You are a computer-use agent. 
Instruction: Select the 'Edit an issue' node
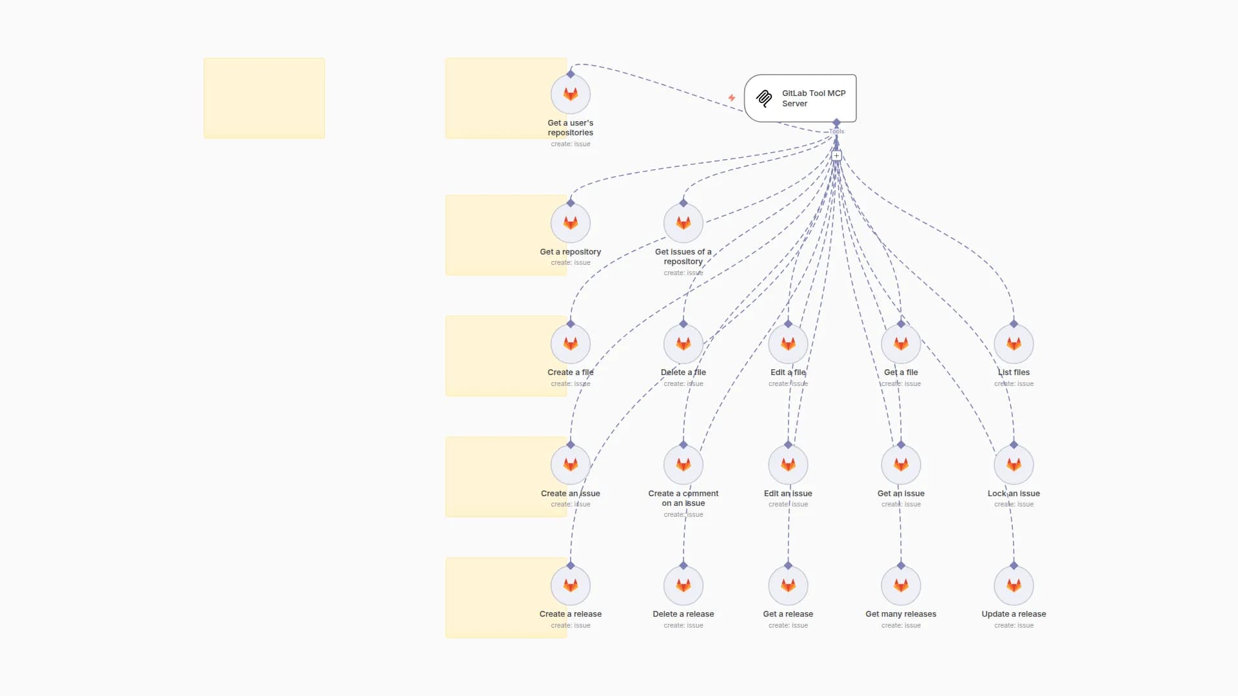click(x=787, y=465)
